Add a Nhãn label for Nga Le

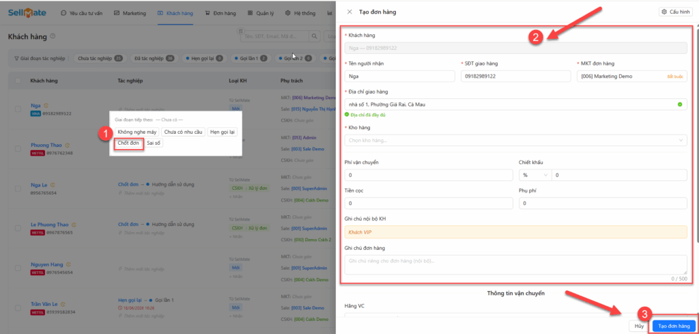point(236,197)
